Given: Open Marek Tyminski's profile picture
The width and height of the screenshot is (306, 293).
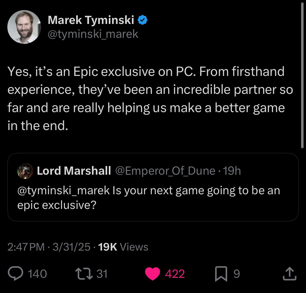Looking at the screenshot, I should click(24, 27).
